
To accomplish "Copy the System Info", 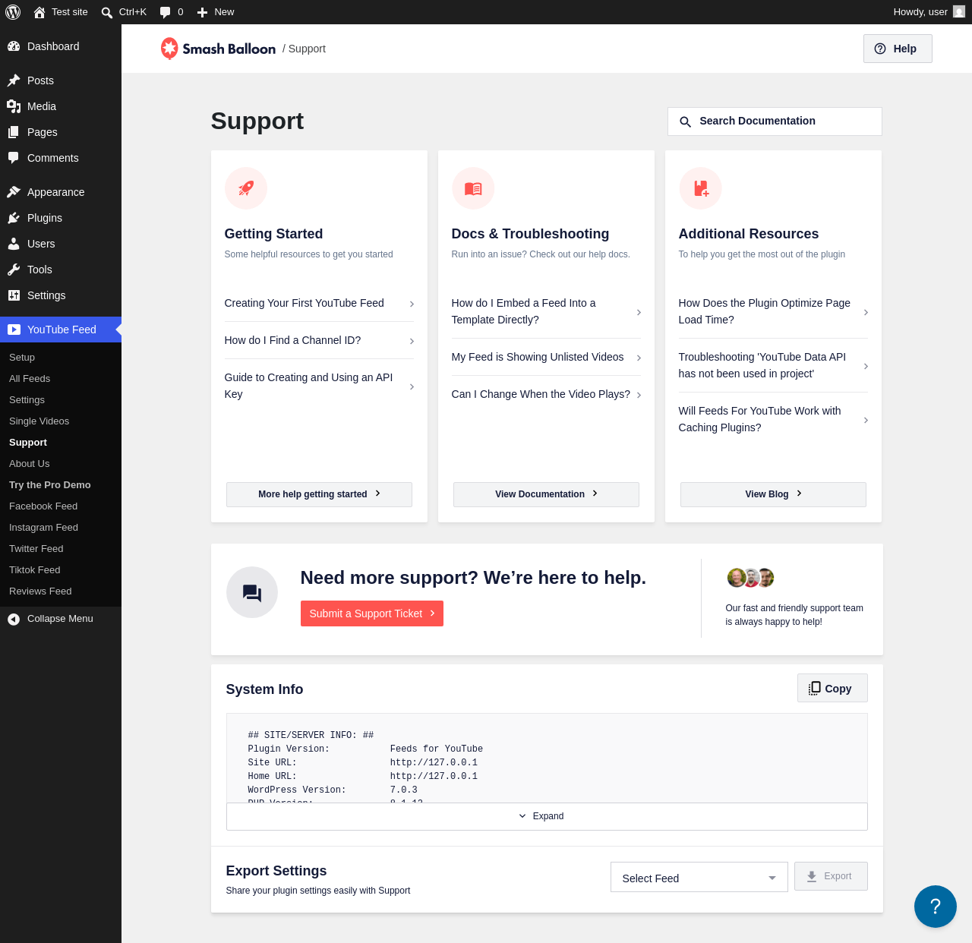I will pyautogui.click(x=832, y=688).
